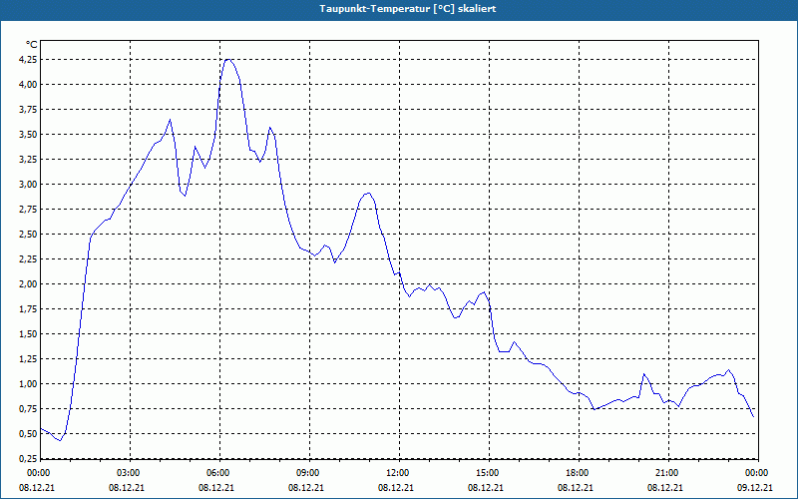The width and height of the screenshot is (798, 499).
Task: Click the '3,75' y-axis tick label
Action: 28,110
